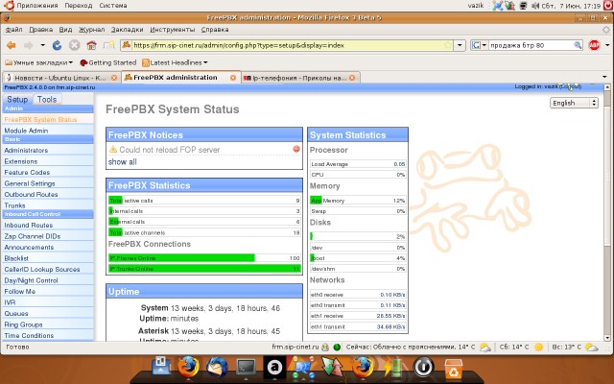The width and height of the screenshot is (614, 384).
Task: Close the Ip-телефония tab
Action: coord(352,78)
